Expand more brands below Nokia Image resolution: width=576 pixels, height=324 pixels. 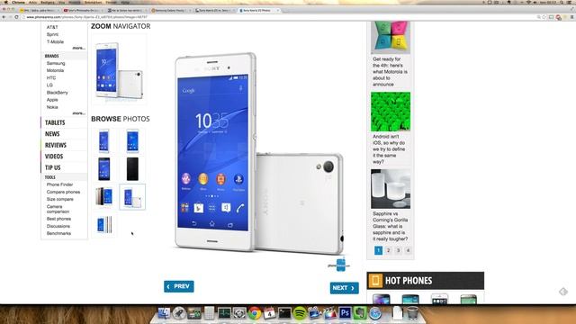tap(78, 113)
